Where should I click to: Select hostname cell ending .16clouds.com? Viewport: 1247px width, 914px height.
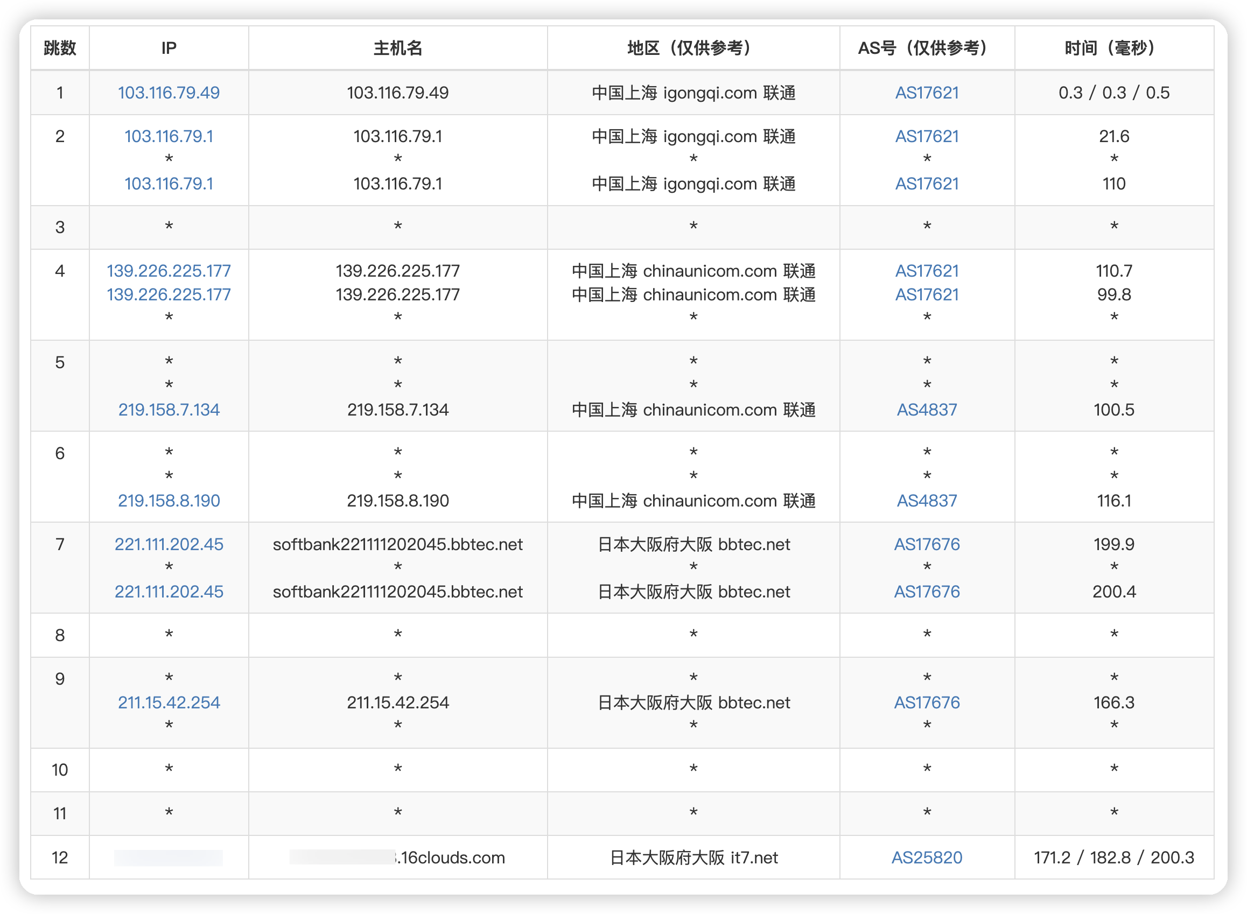pos(397,857)
